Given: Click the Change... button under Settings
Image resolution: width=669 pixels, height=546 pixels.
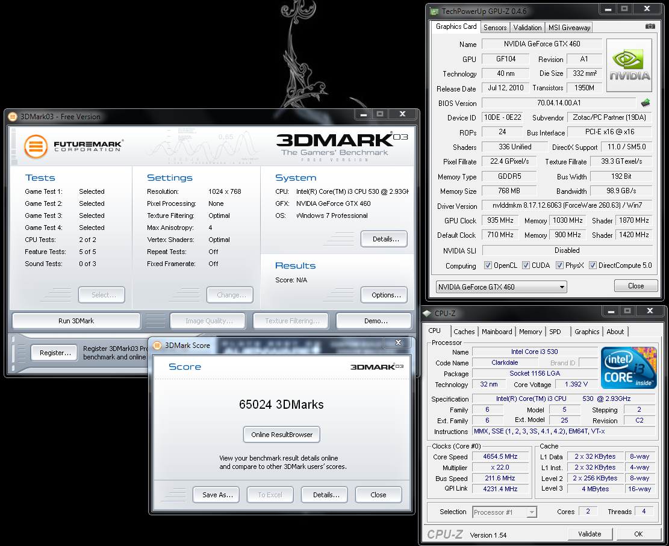Looking at the screenshot, I should pyautogui.click(x=230, y=295).
